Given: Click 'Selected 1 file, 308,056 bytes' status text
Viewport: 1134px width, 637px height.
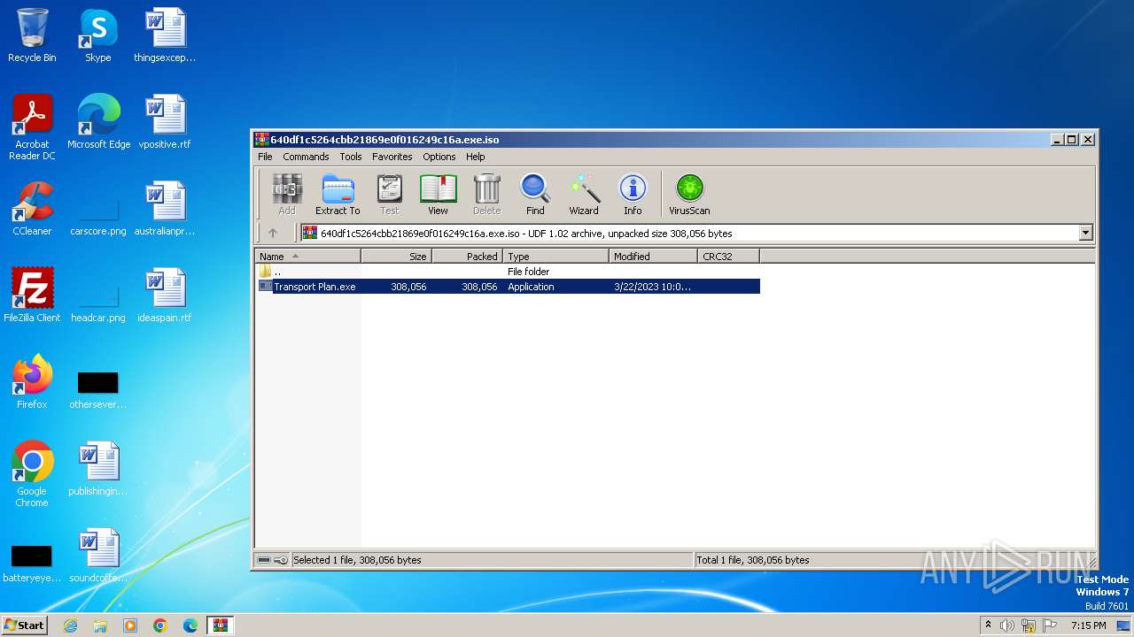Looking at the screenshot, I should [x=357, y=560].
